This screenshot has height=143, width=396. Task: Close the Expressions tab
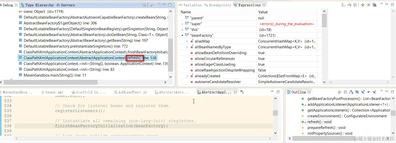click(x=264, y=5)
